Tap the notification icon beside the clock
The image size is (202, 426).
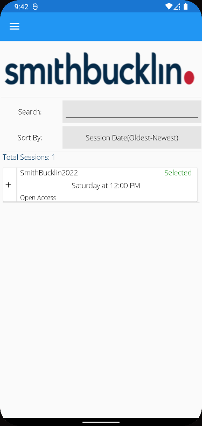35,7
